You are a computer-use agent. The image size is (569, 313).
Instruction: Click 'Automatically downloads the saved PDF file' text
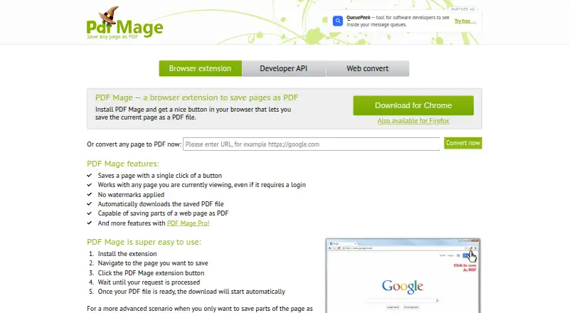click(161, 204)
